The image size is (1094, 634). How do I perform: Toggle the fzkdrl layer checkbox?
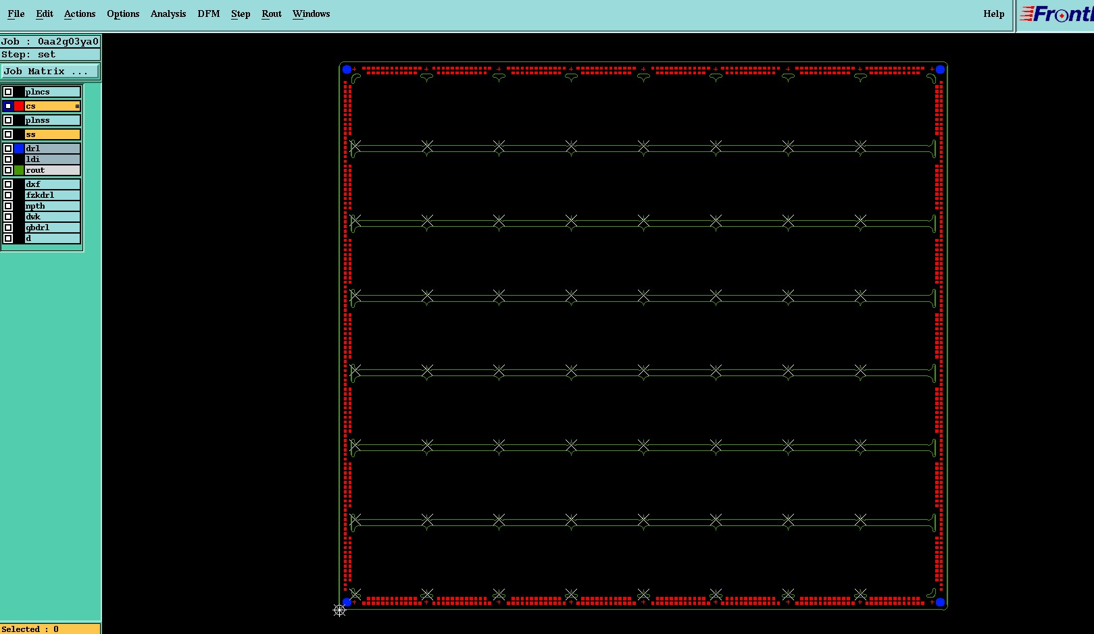pyautogui.click(x=8, y=195)
